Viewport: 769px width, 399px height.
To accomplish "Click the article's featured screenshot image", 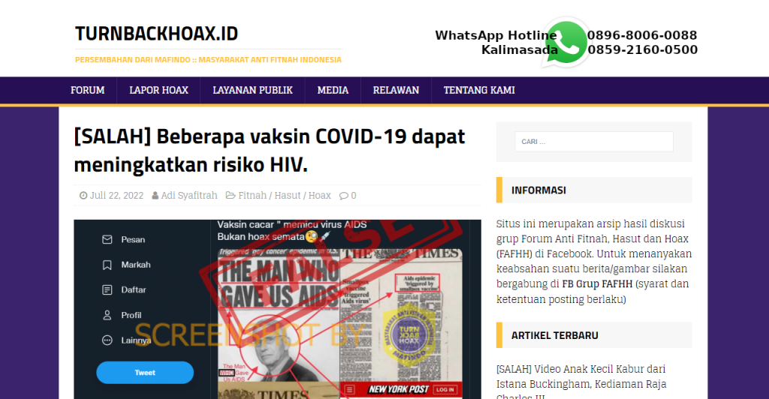I will [x=277, y=310].
